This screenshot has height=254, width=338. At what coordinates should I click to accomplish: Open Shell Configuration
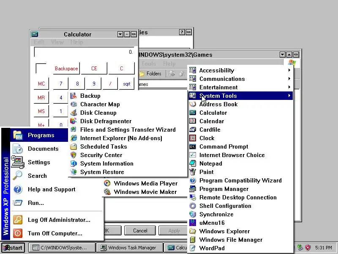point(240,206)
